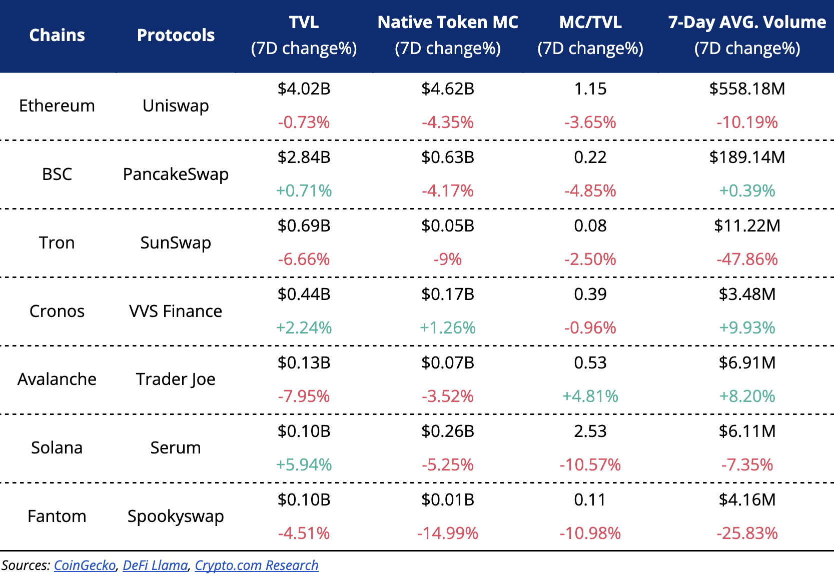Screen dimensions: 834x574
Task: Click the Chains column header
Action: click(x=57, y=35)
